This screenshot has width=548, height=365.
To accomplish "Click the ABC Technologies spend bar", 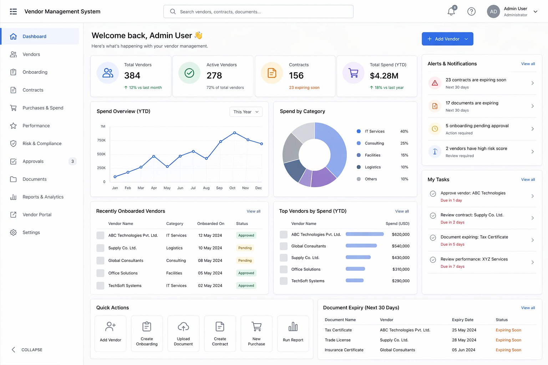I will pos(365,234).
